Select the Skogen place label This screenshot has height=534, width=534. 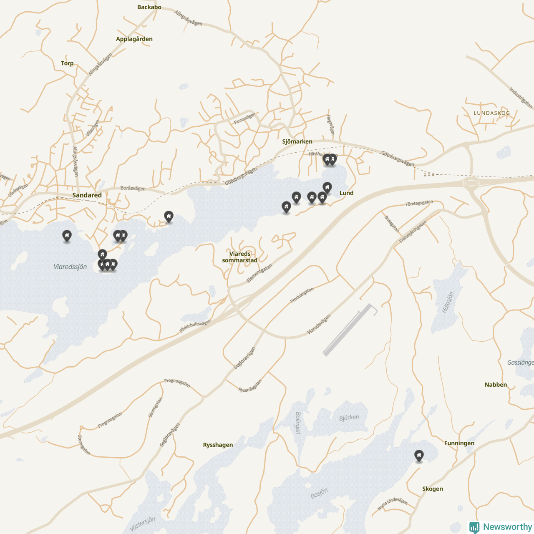[x=433, y=489]
